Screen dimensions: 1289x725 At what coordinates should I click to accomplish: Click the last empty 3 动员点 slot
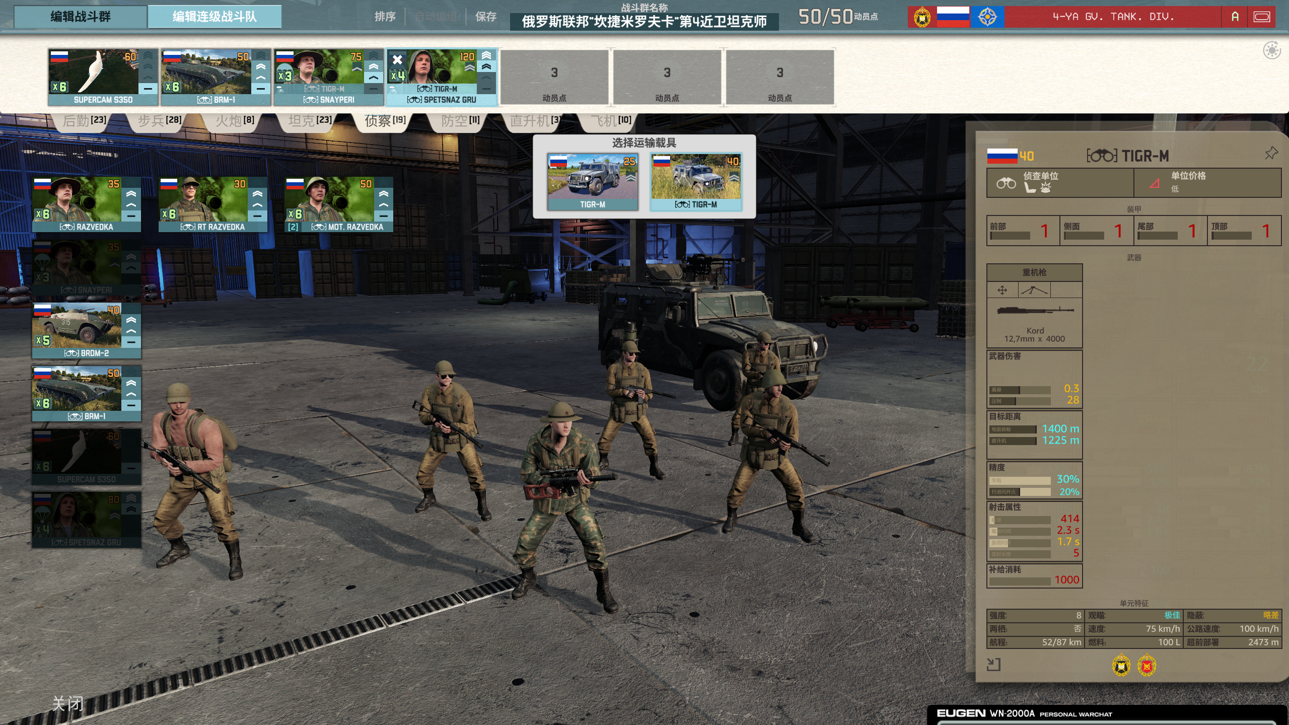(780, 77)
